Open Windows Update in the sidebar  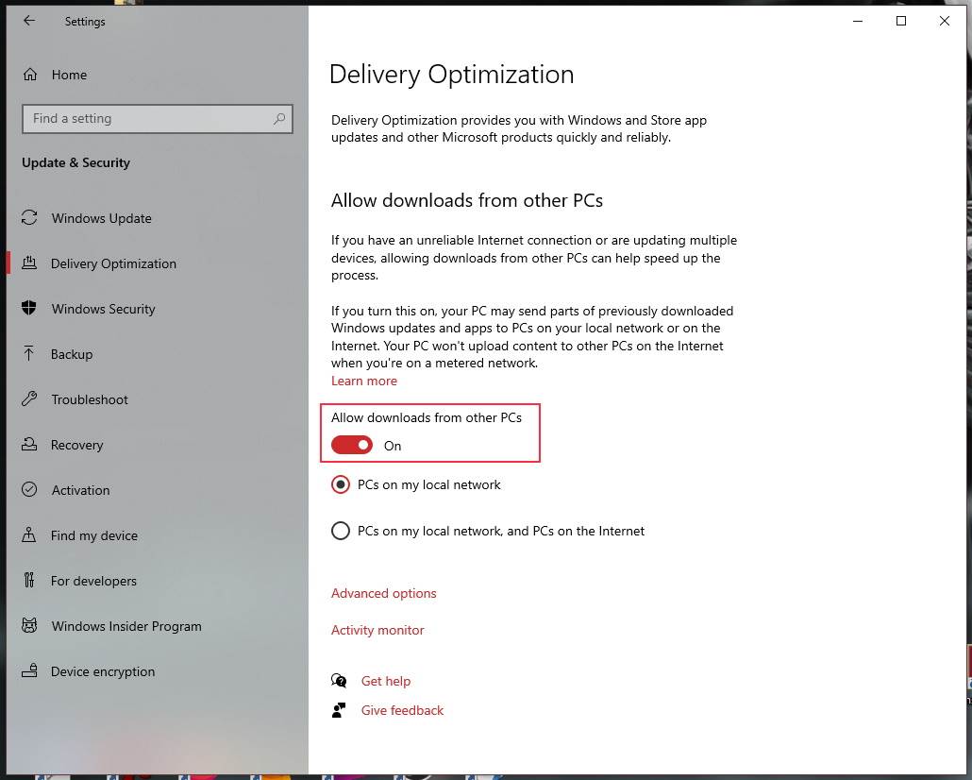coord(100,218)
